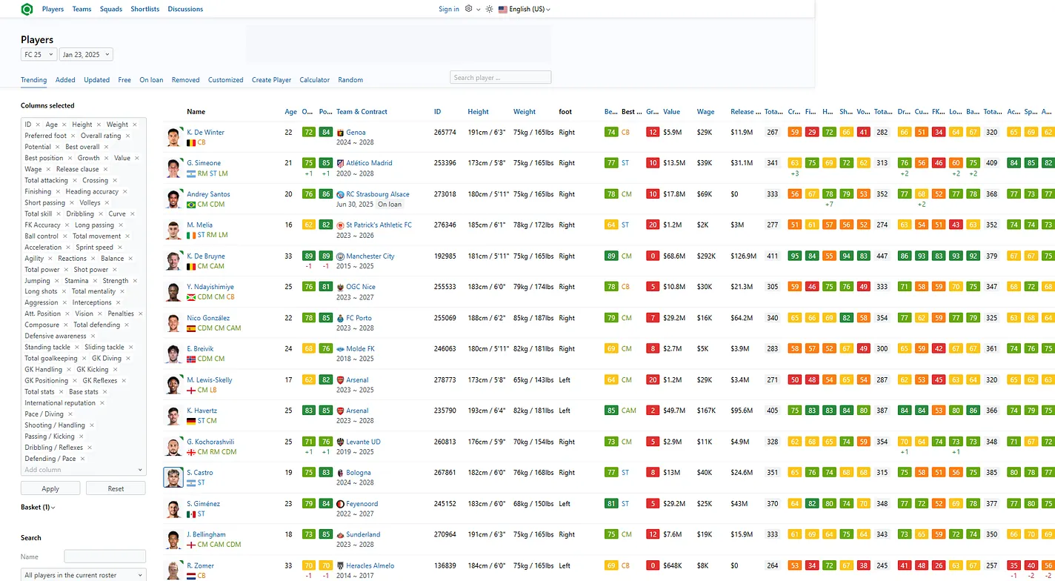The height and width of the screenshot is (581, 1055).
Task: Click the Name search input field
Action: (x=105, y=557)
